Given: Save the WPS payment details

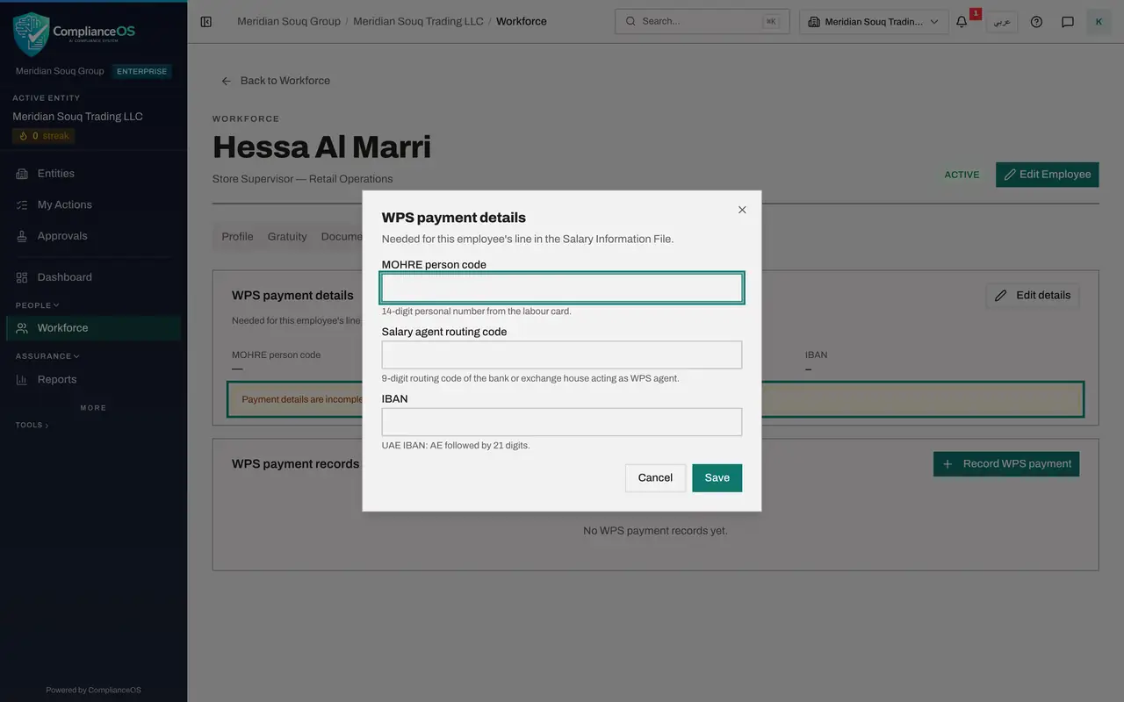Looking at the screenshot, I should pyautogui.click(x=717, y=478).
